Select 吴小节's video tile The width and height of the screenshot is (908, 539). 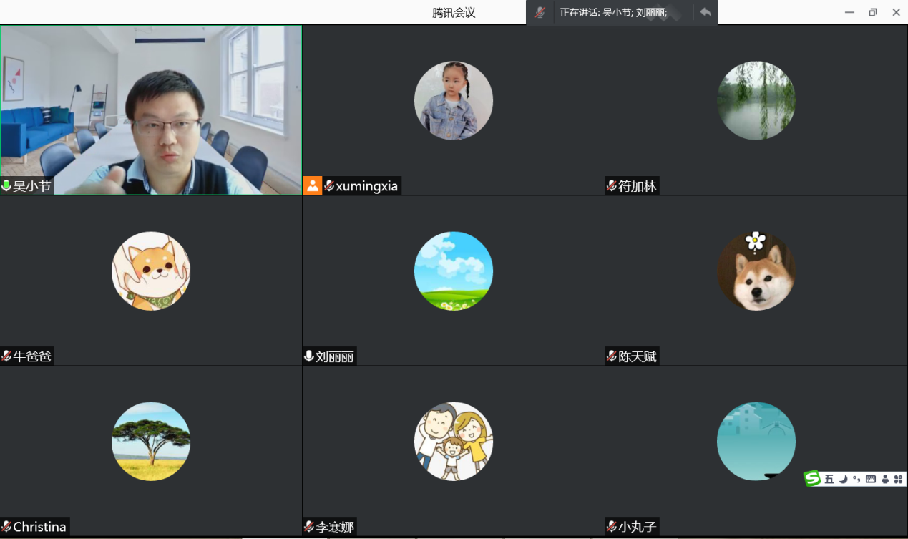pyautogui.click(x=151, y=110)
